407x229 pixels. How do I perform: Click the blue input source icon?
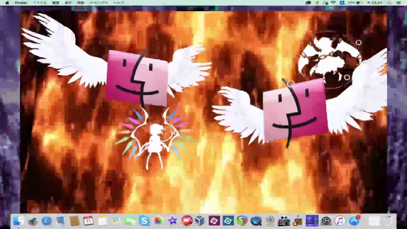342,3
